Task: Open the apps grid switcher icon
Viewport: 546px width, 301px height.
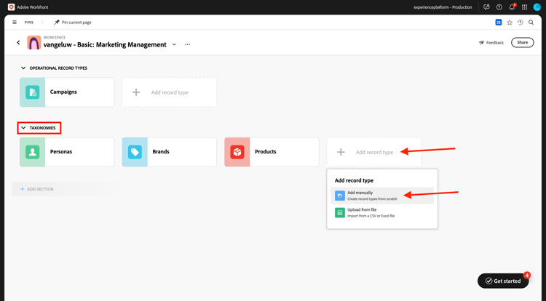Action: click(524, 7)
